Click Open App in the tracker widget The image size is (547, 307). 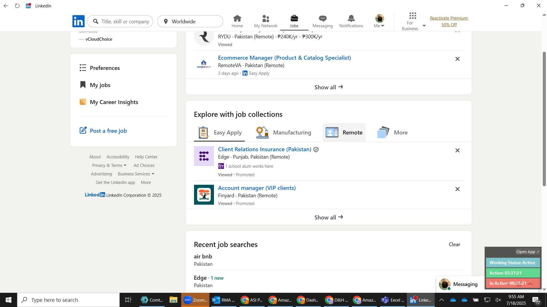tap(527, 252)
